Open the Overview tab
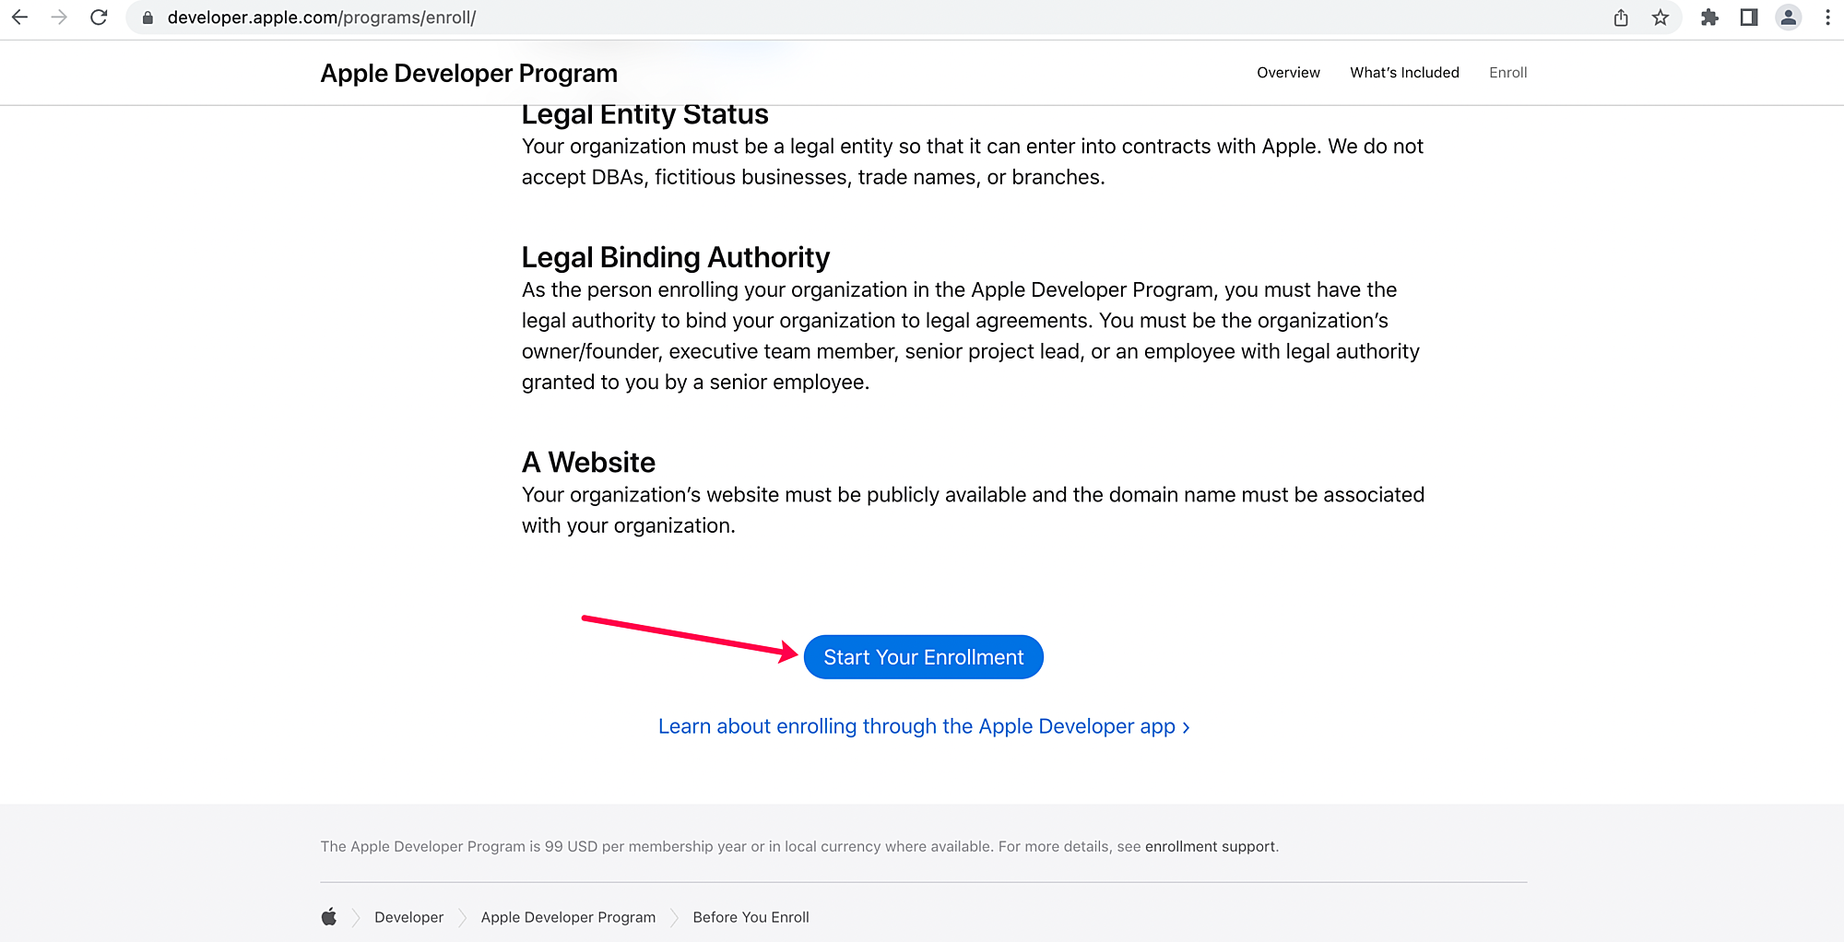Viewport: 1844px width, 942px height. click(x=1288, y=73)
